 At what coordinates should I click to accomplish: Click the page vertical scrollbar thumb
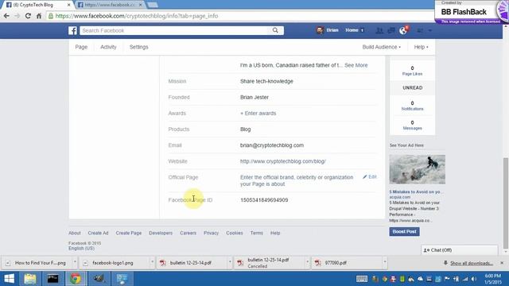point(506,203)
